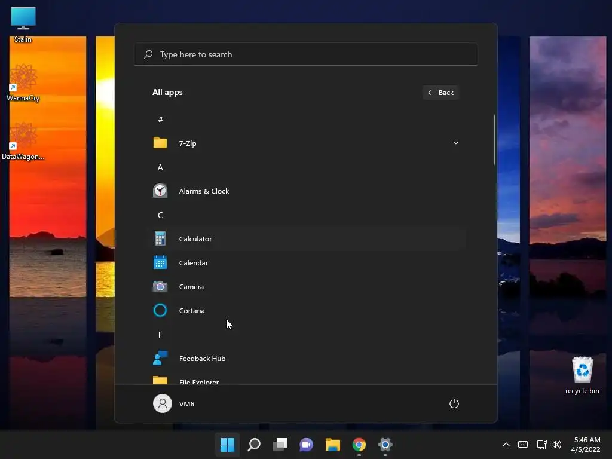Open the clock showing 5:46 AM
This screenshot has width=612, height=459.
click(586, 445)
